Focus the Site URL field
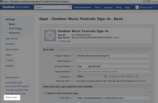 click(113, 98)
